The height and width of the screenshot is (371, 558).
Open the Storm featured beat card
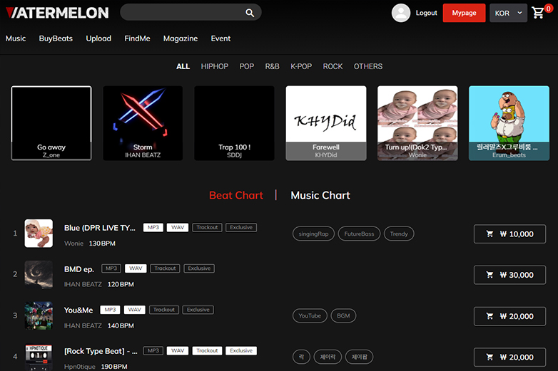pyautogui.click(x=143, y=123)
